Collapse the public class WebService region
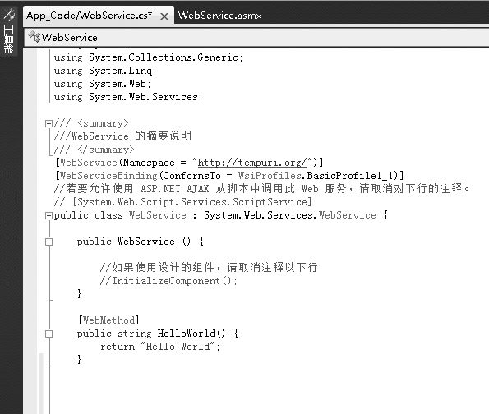Screen dimensions: 489x414 pyautogui.click(x=48, y=215)
